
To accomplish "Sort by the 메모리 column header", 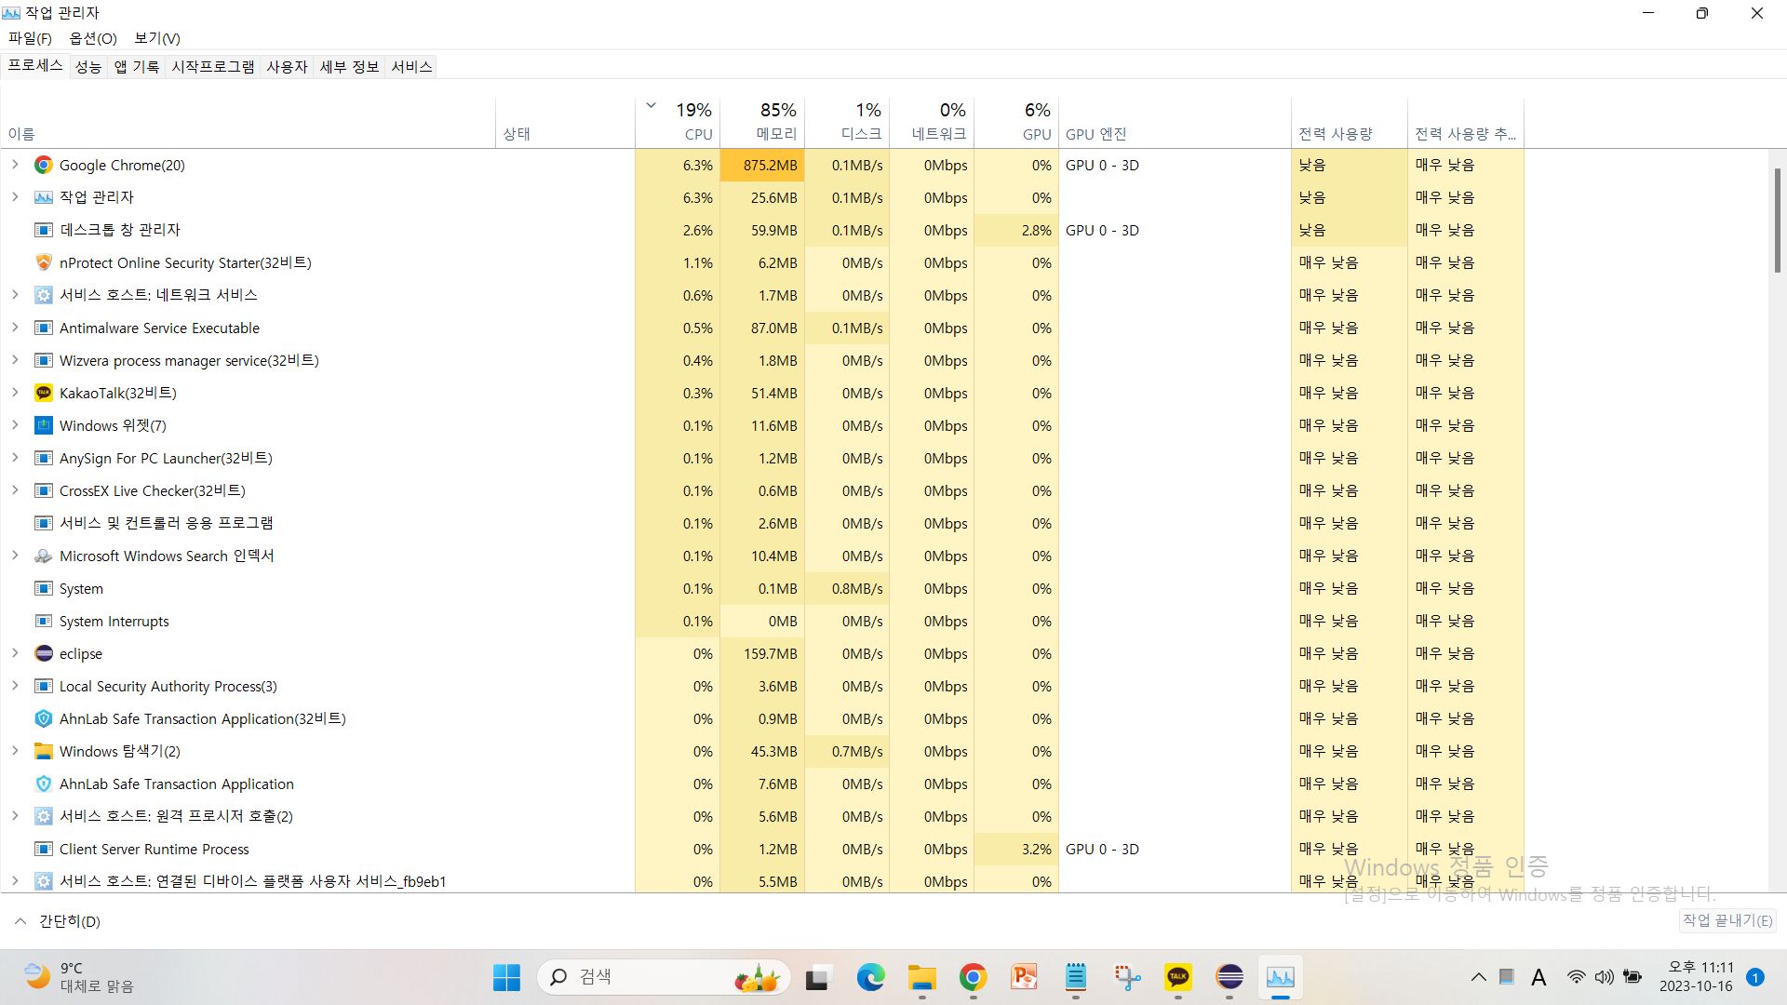I will 762,122.
